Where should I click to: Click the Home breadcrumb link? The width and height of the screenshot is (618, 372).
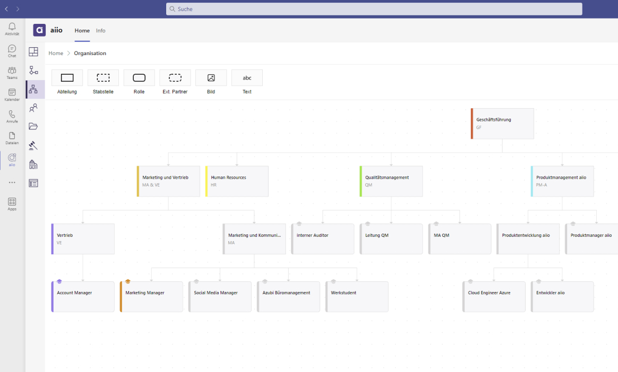pos(56,53)
